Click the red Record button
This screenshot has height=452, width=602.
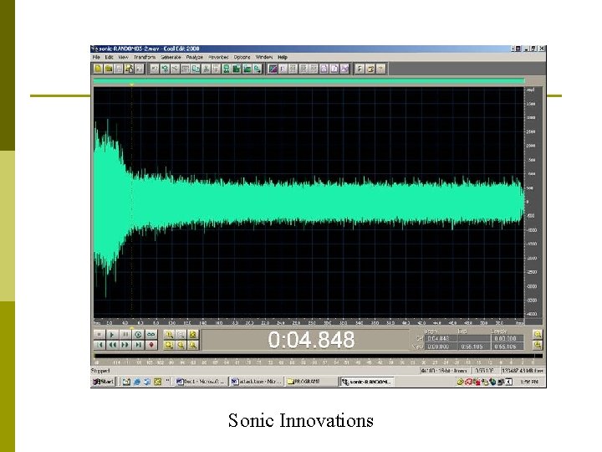(x=151, y=345)
